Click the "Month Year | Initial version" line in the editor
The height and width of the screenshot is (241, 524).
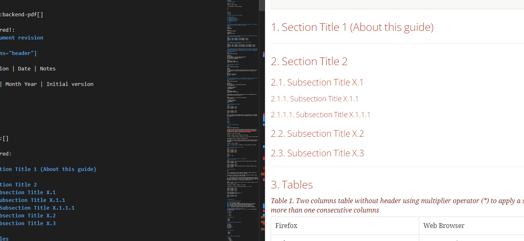47,84
